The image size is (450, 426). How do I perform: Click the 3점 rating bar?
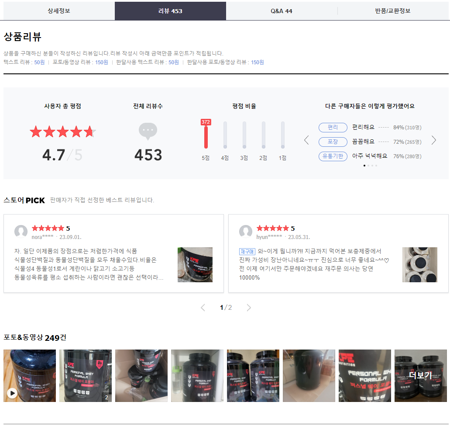[244, 135]
